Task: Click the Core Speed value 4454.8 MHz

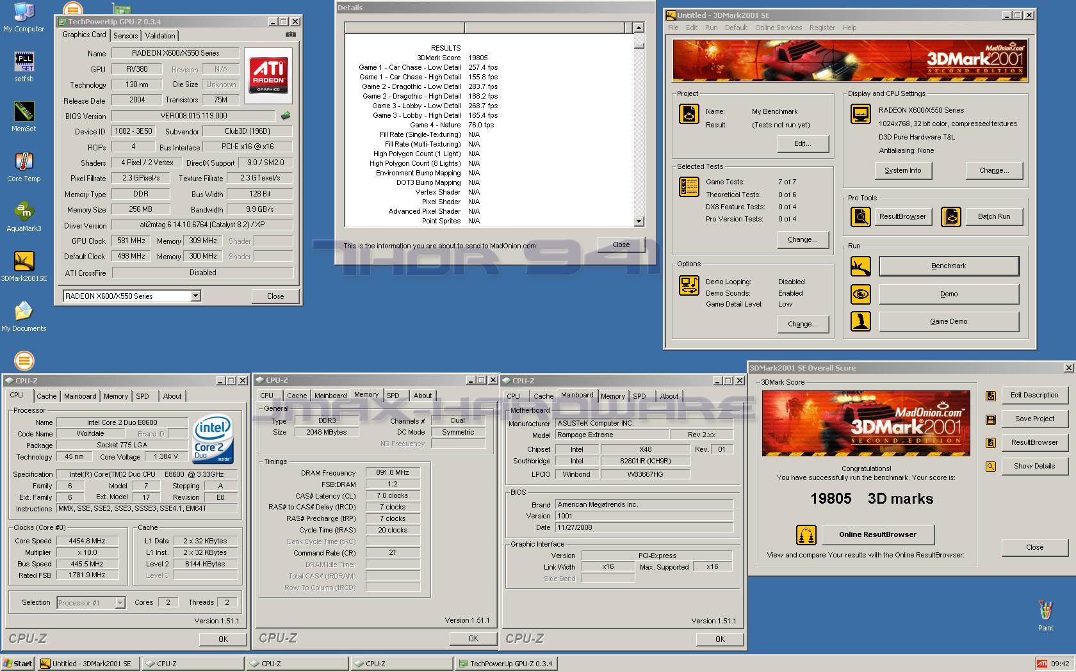Action: [x=87, y=541]
